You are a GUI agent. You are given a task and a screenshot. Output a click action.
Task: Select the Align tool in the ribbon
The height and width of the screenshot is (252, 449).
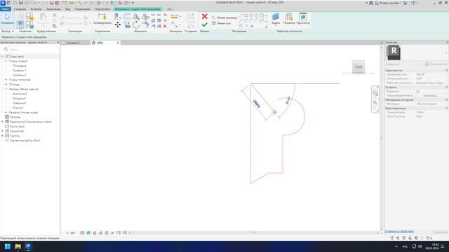118,16
